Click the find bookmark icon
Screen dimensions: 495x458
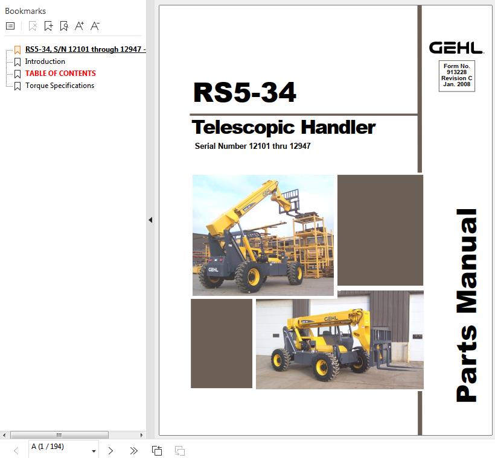point(64,26)
